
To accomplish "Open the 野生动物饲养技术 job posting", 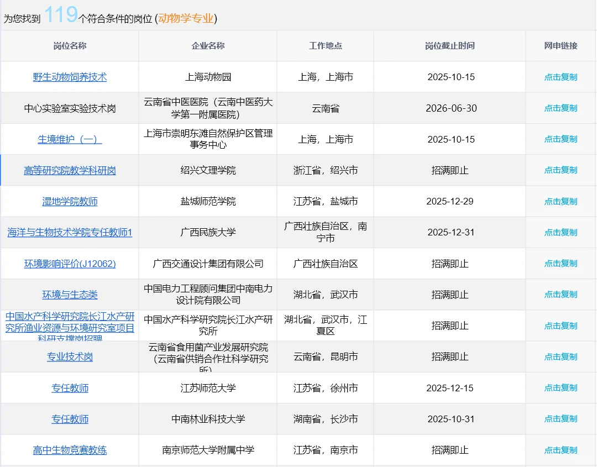I will [70, 77].
